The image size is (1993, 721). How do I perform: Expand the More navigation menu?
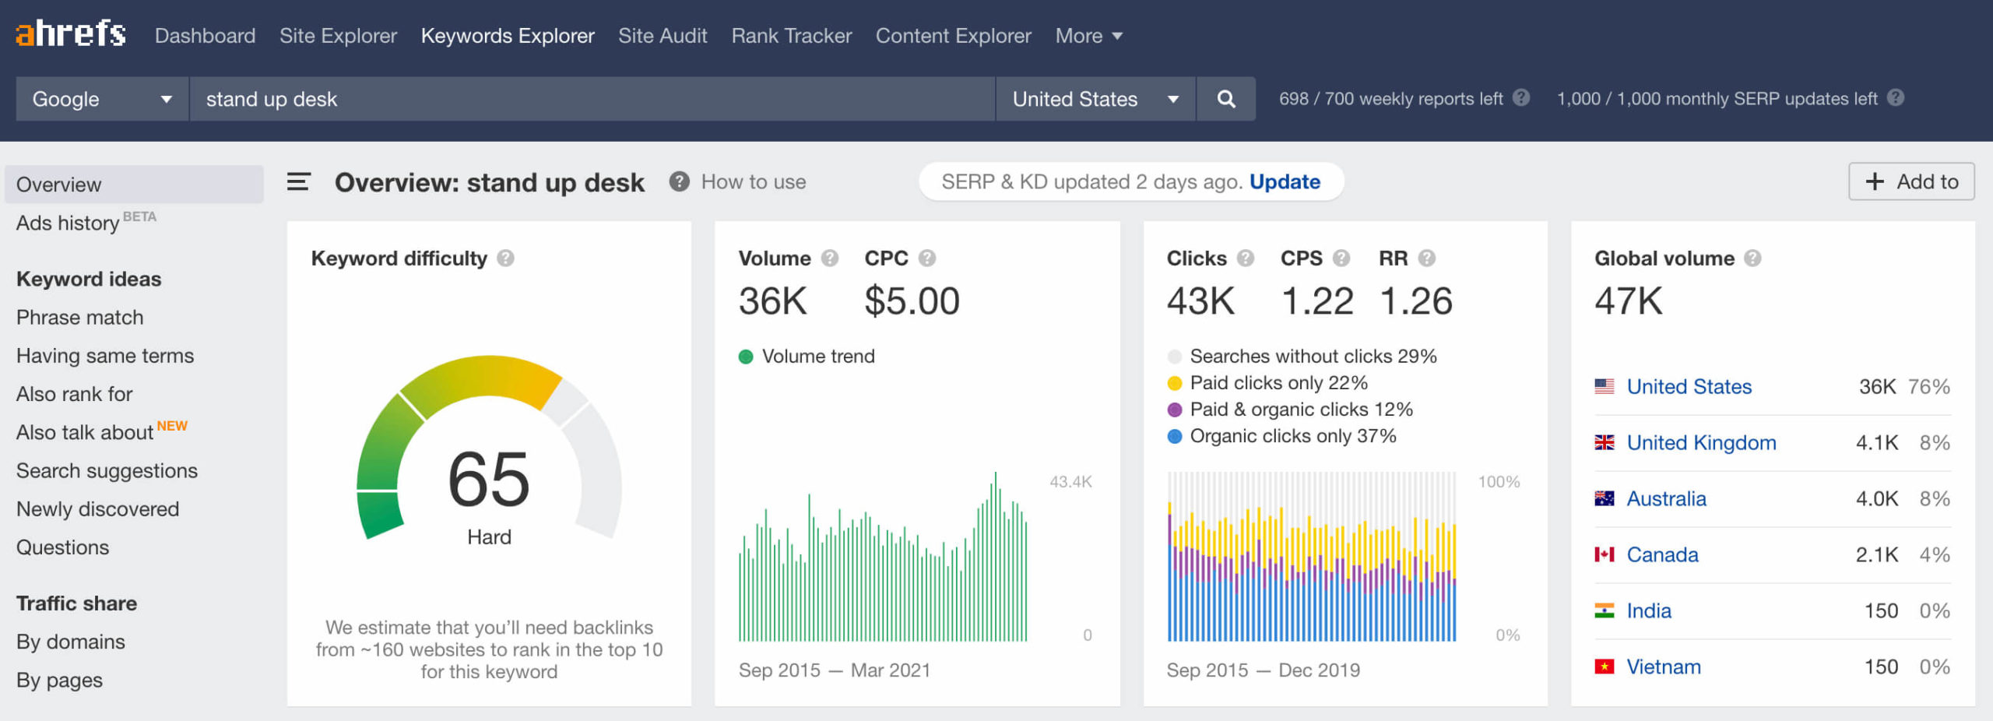(1088, 35)
